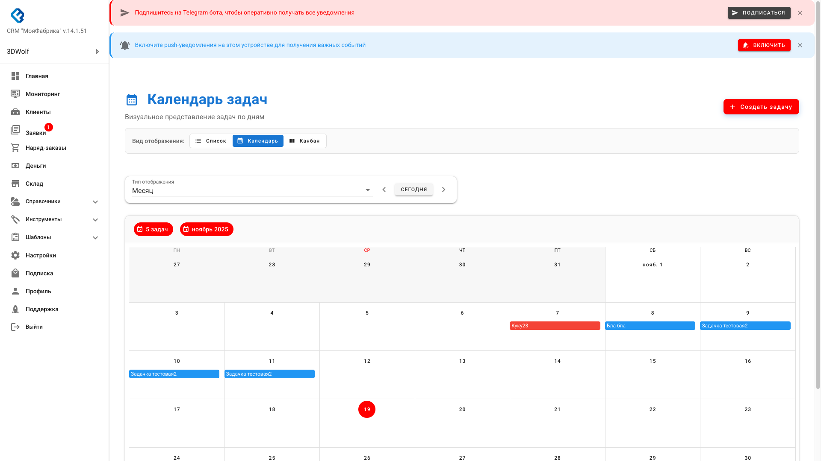The height and width of the screenshot is (461, 821).
Task: Go to next month arrow
Action: click(x=444, y=190)
